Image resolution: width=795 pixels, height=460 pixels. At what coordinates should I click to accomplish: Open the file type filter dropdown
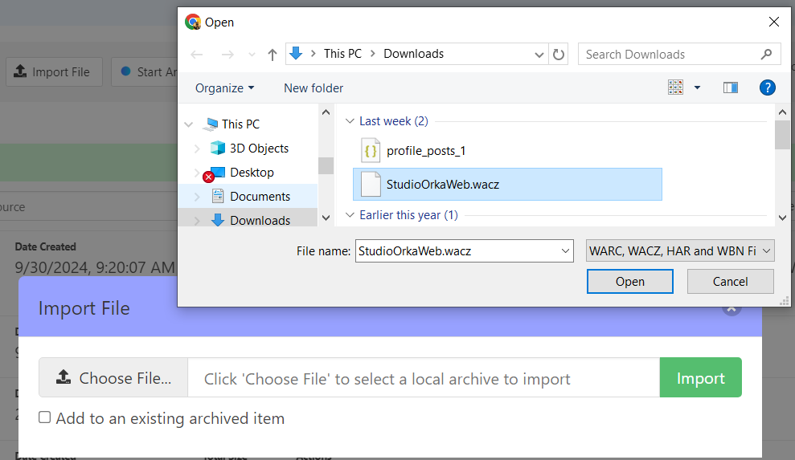pyautogui.click(x=680, y=250)
